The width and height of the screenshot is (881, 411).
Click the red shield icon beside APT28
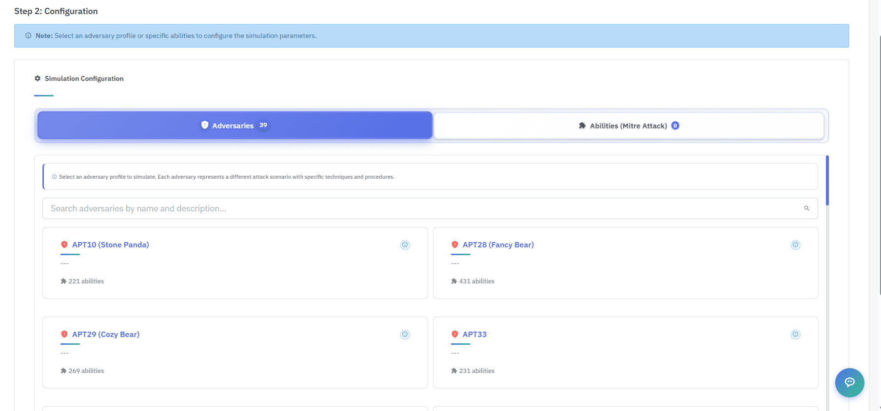pos(455,244)
